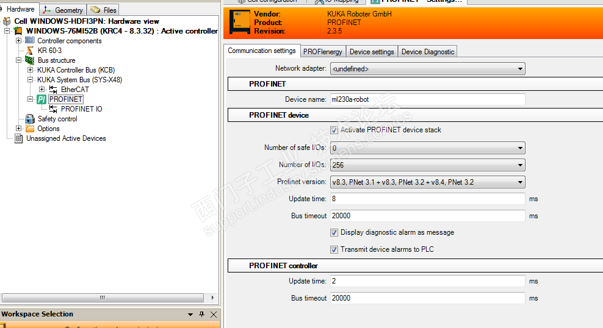Click the green PROFINET PI icon

(42, 99)
